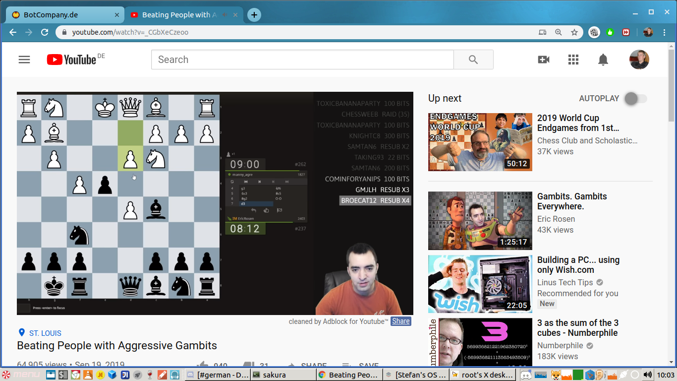Viewport: 677px width, 381px height.
Task: Open the ST. LOUIS location link
Action: pos(45,333)
